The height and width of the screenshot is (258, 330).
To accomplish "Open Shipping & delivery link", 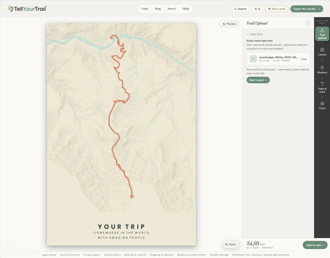I will coord(162,255).
